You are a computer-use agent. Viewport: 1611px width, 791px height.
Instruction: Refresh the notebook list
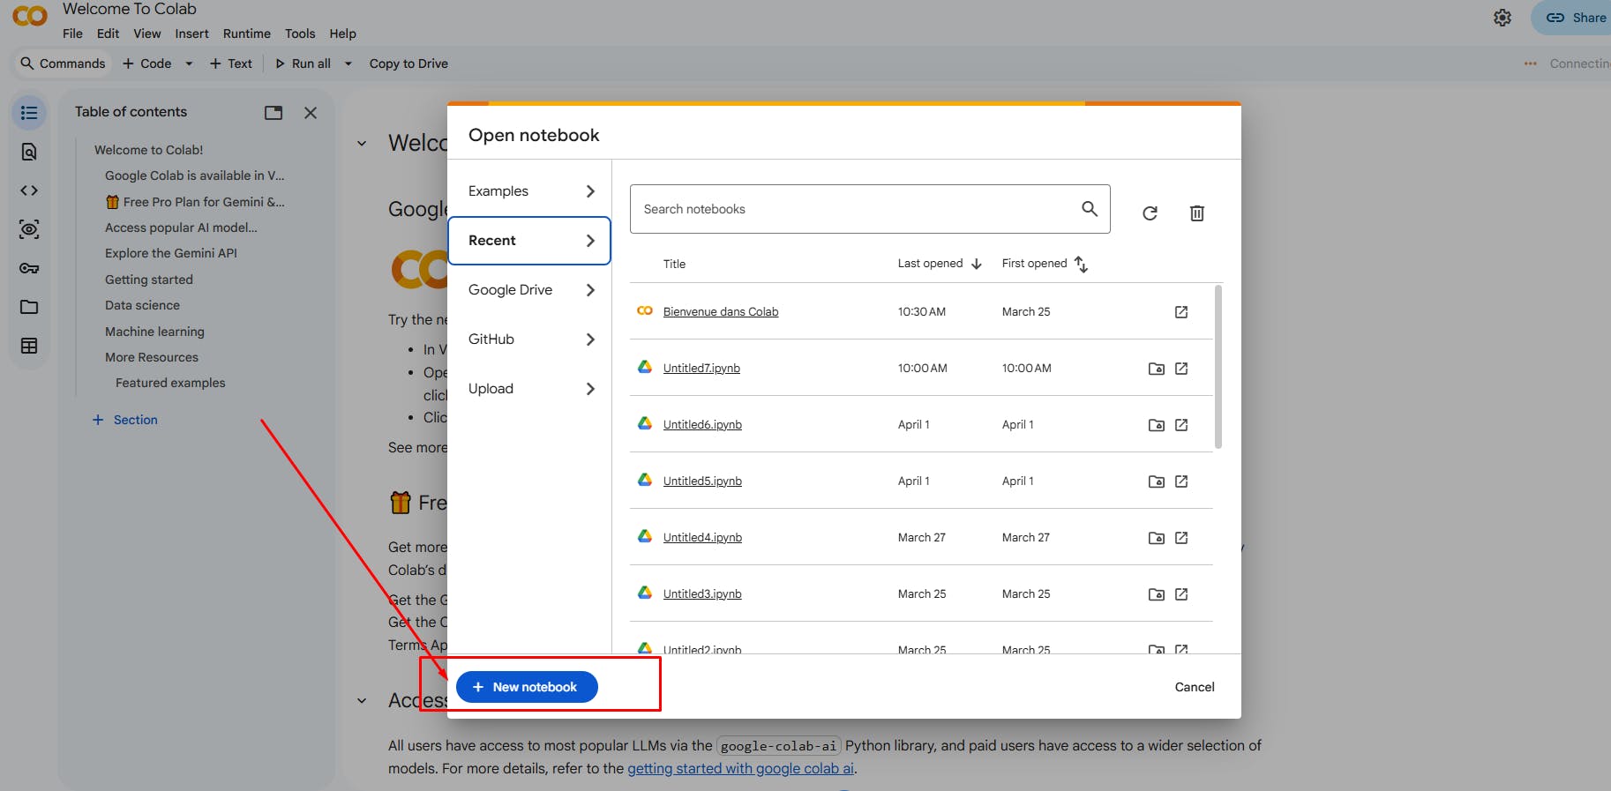[x=1150, y=213]
